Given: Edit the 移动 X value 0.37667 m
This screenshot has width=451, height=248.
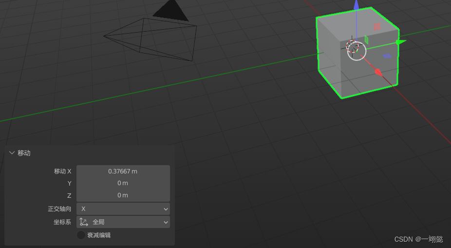Looking at the screenshot, I should pos(123,171).
